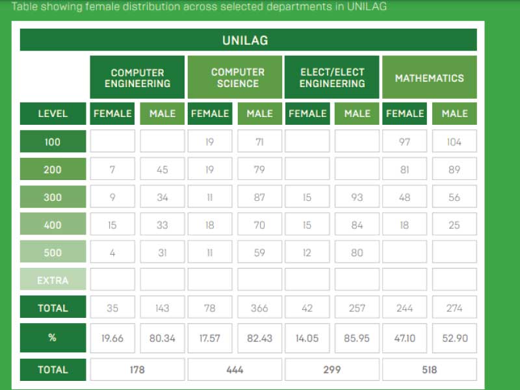Select the 17.57 percentage cell

pyautogui.click(x=210, y=338)
